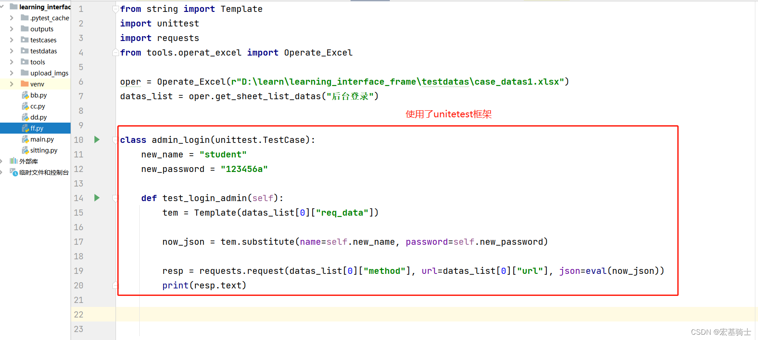This screenshot has height=340, width=758.
Task: Select 临时文件和控制台 in the project tree
Action: coord(44,172)
